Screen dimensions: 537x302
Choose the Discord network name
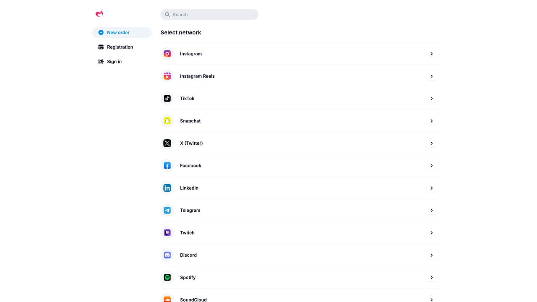(x=188, y=255)
